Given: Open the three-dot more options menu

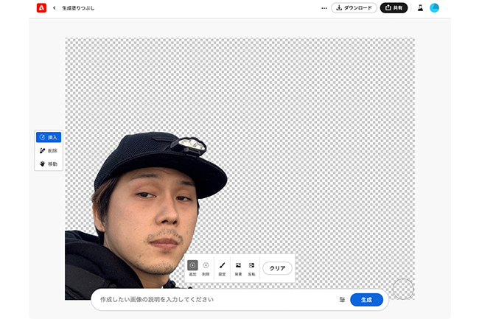Looking at the screenshot, I should [324, 8].
